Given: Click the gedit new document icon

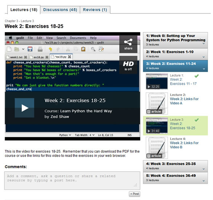Looking at the screenshot, I should [9, 49].
